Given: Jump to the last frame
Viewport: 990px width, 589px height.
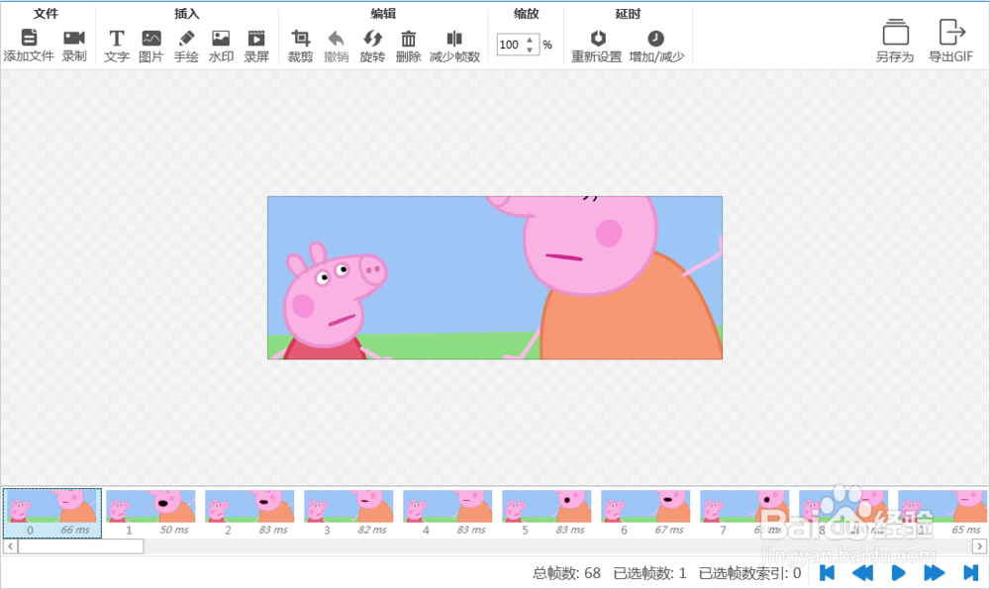Looking at the screenshot, I should pyautogui.click(x=970, y=572).
